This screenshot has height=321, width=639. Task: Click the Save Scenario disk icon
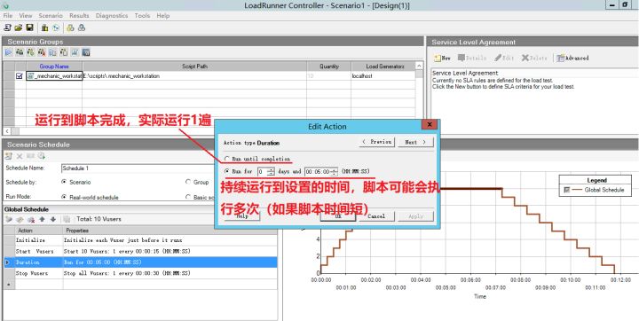[29, 27]
